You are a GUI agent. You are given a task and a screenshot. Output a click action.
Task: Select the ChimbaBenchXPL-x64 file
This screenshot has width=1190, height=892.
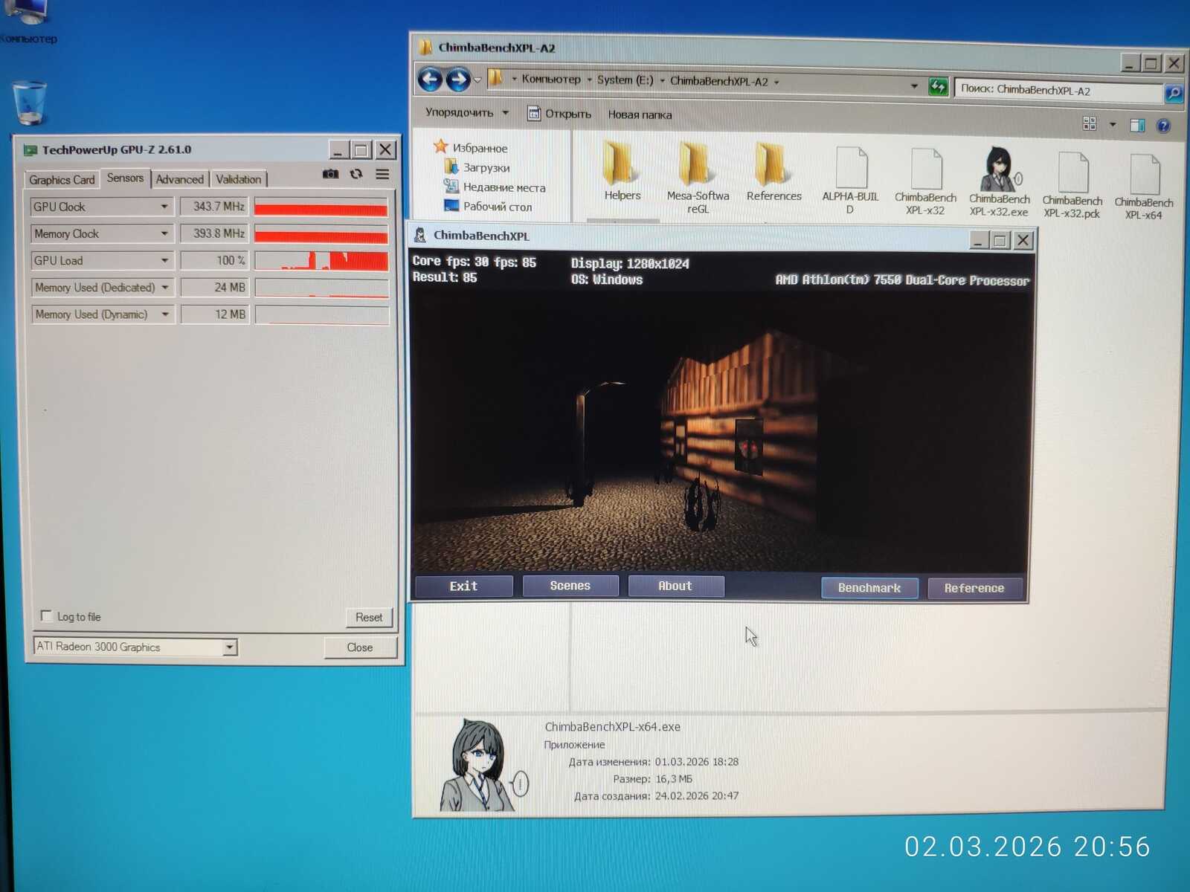(x=1144, y=187)
